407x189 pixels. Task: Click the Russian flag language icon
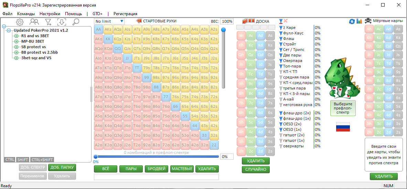point(343,127)
